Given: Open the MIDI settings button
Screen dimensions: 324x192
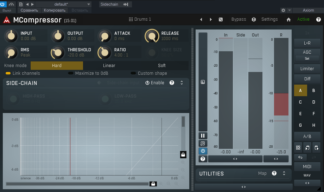Looking at the screenshot, I should (x=307, y=167).
